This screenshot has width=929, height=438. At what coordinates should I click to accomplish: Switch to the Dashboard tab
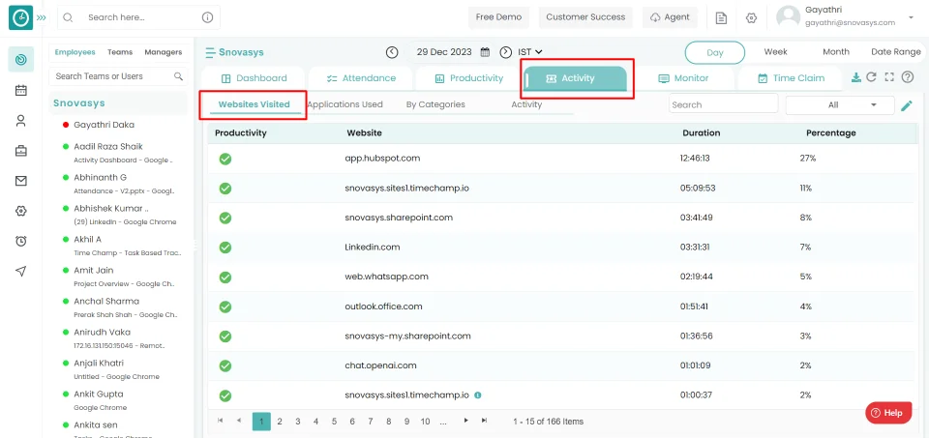(254, 78)
